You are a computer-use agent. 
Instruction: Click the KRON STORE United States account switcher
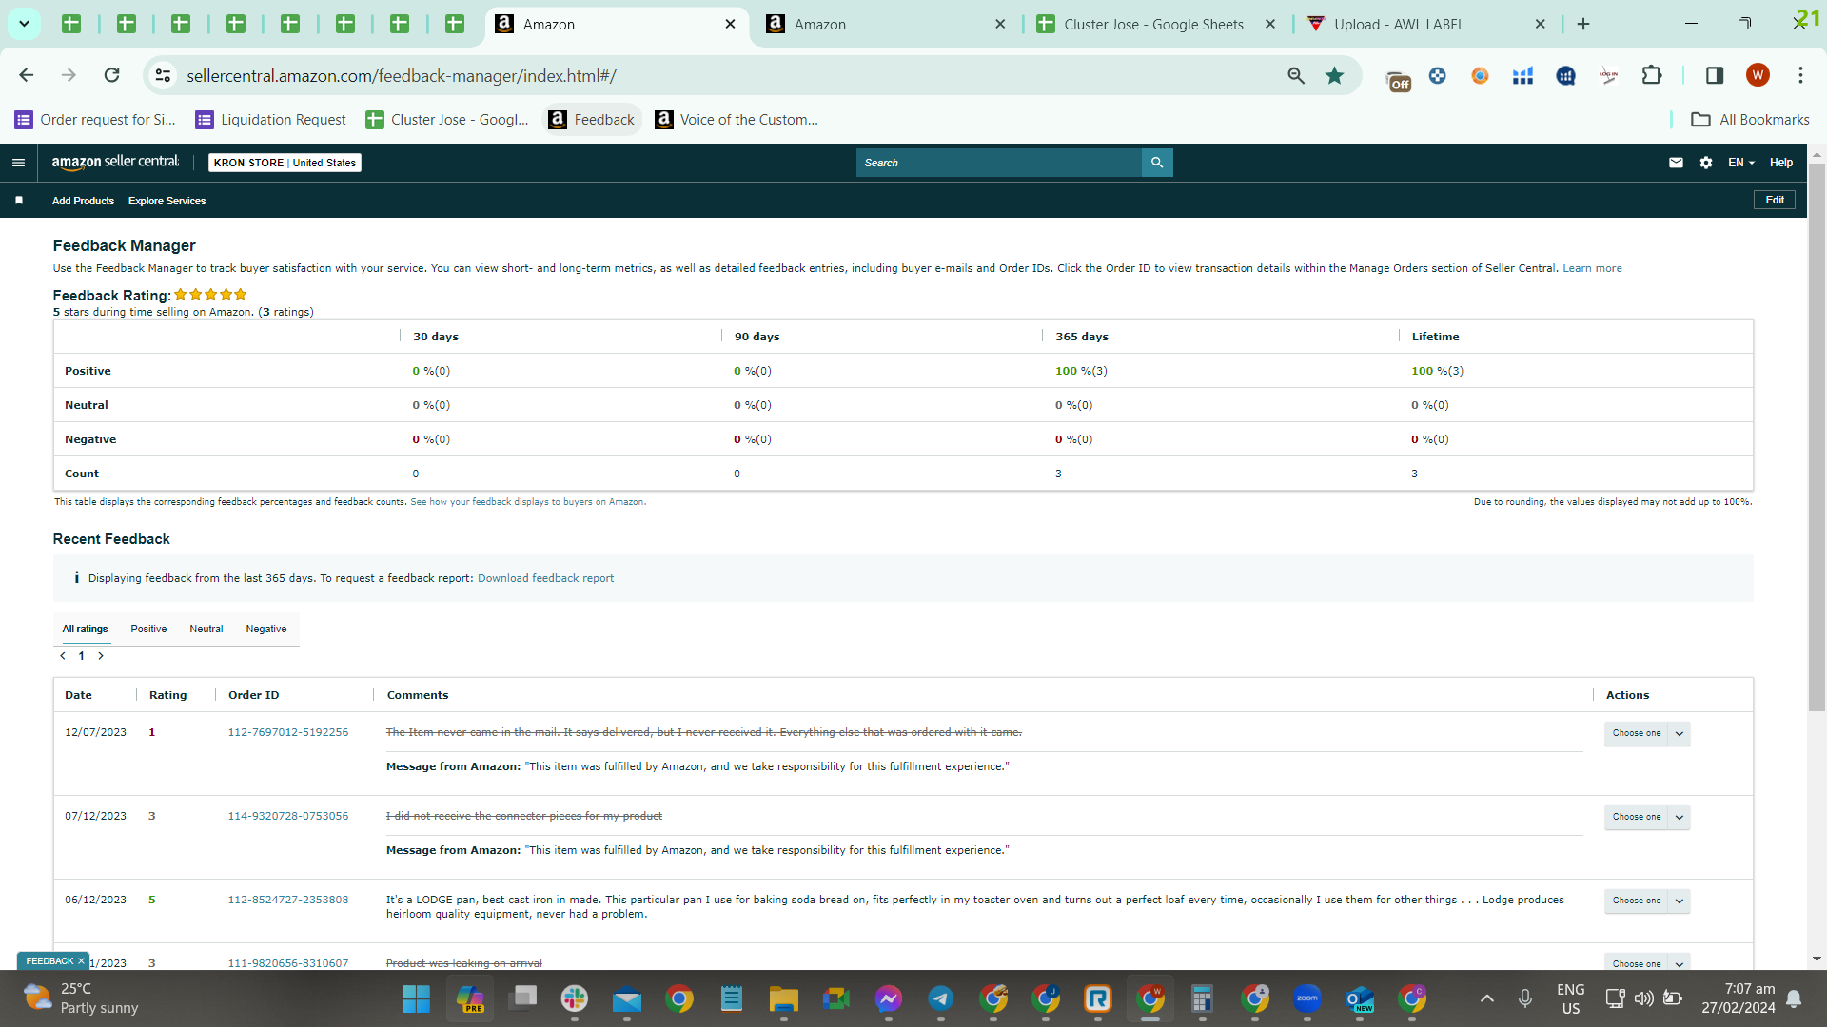(x=285, y=163)
